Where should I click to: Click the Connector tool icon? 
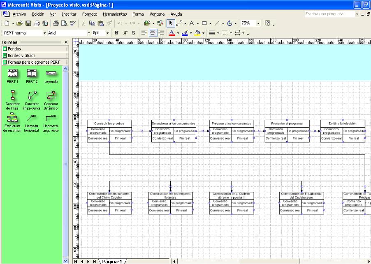[179, 23]
